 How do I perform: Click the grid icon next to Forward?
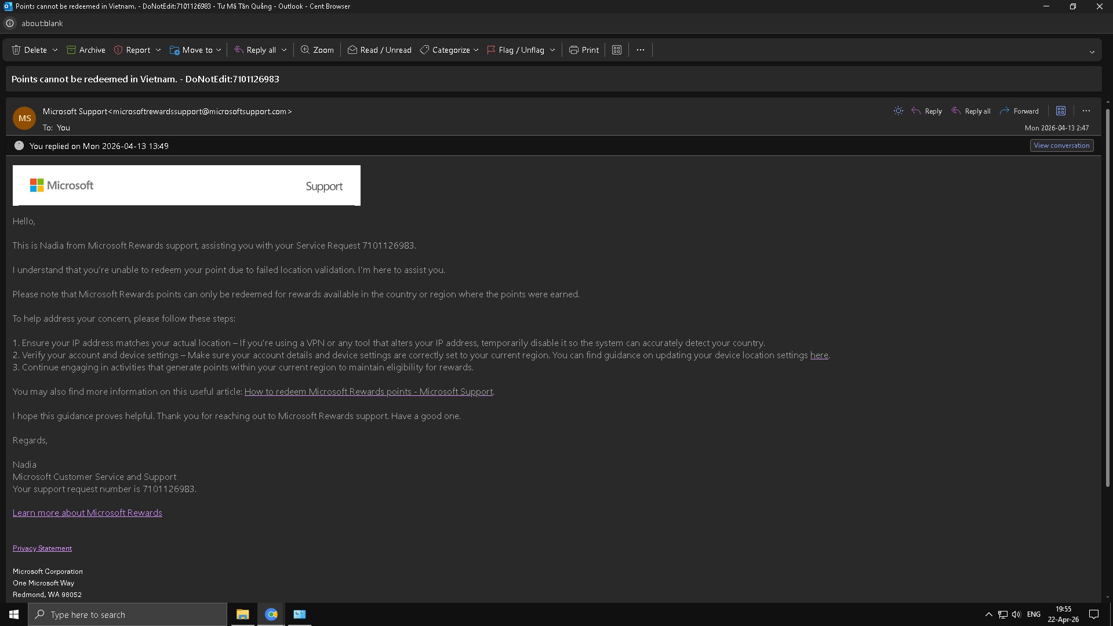1061,111
